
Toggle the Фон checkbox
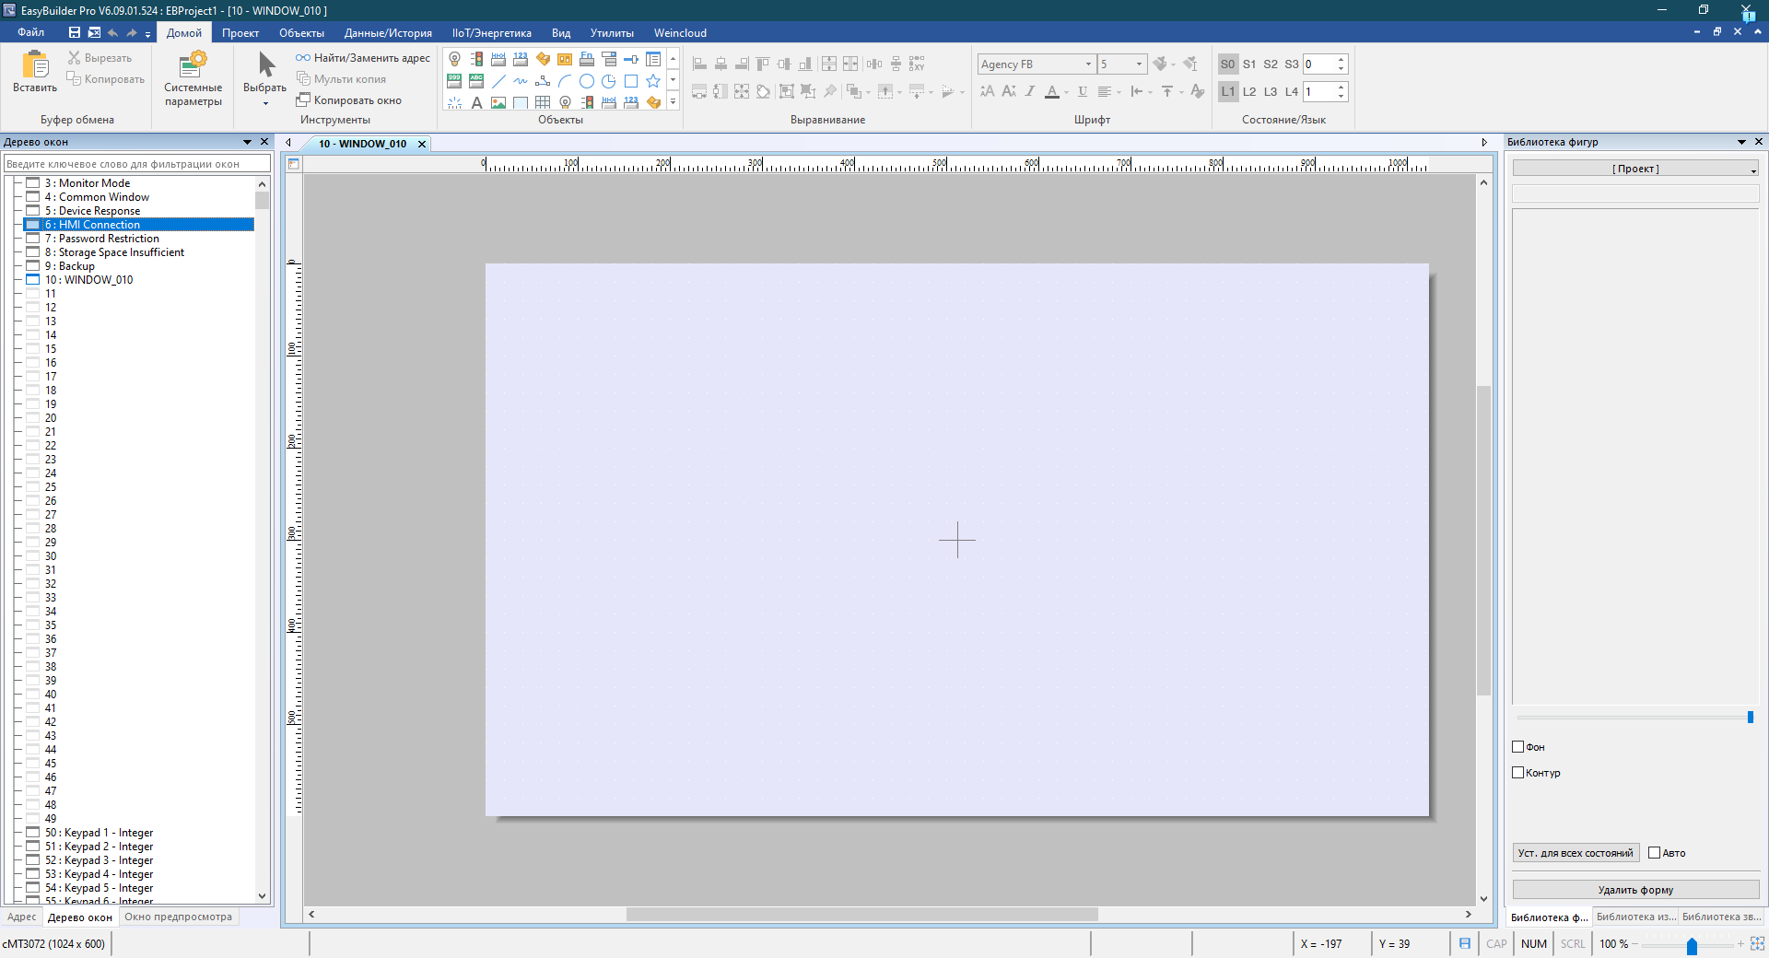point(1517,747)
